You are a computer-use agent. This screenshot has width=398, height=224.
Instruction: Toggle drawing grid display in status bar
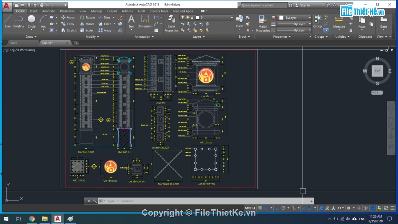click(260, 208)
